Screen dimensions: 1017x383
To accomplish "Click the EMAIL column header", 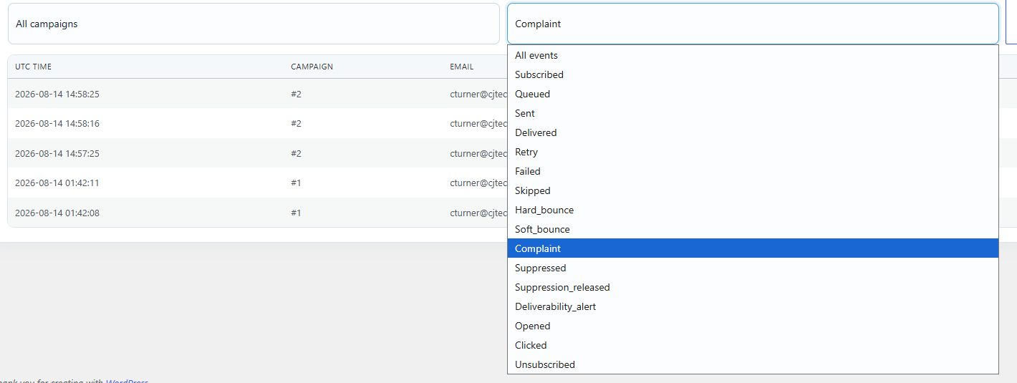I will pyautogui.click(x=462, y=67).
